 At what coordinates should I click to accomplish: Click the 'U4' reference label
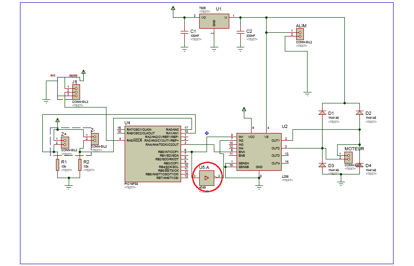click(127, 123)
